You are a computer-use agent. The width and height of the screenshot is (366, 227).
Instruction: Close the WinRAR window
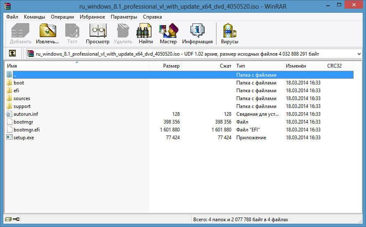coord(354,5)
